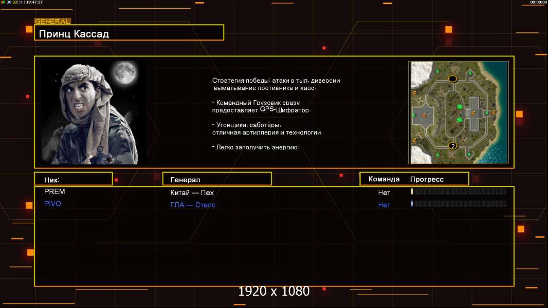Click PREM's loading progress bar
This screenshot has width=548, height=308.
coord(459,191)
